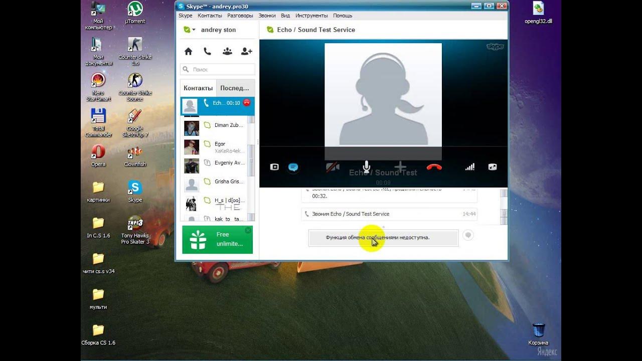Open Total Commander desktop shortcut
642x361 pixels.
(98, 123)
